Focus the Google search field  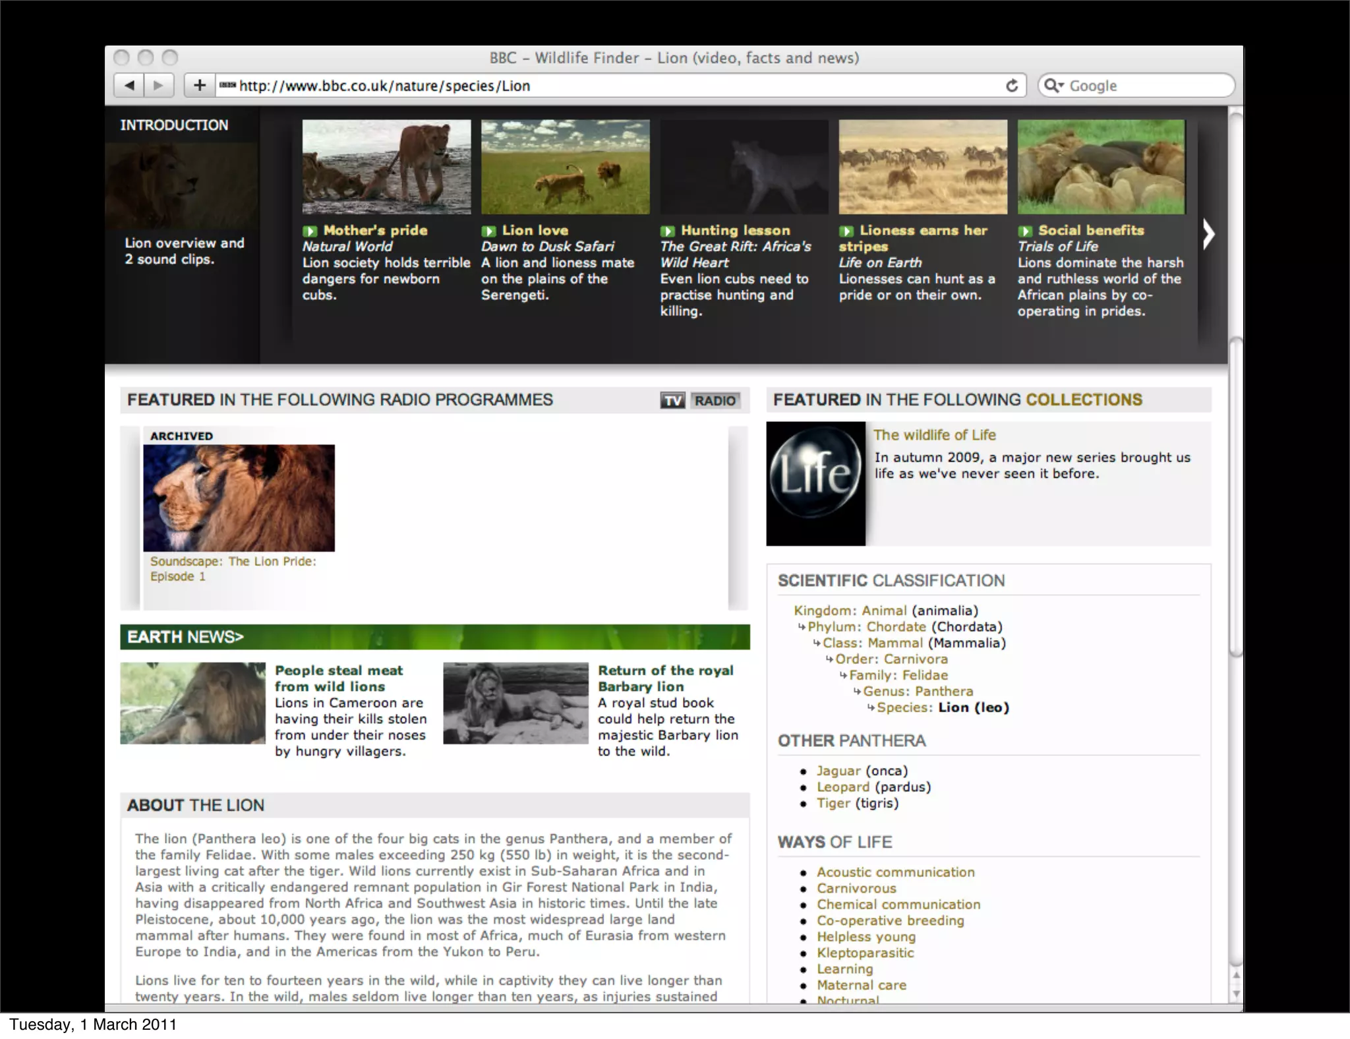click(1136, 86)
